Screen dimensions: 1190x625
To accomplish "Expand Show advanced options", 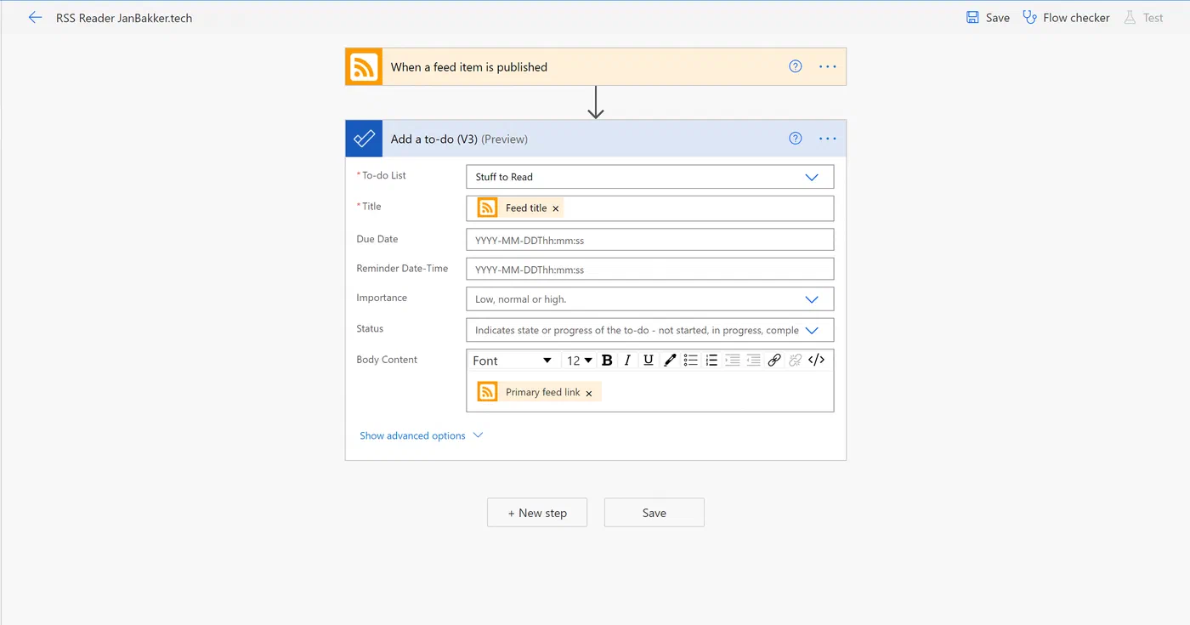I will click(421, 435).
